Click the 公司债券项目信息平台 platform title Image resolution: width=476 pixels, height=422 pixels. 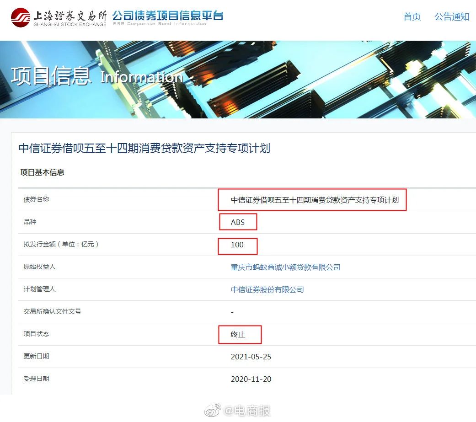click(167, 16)
